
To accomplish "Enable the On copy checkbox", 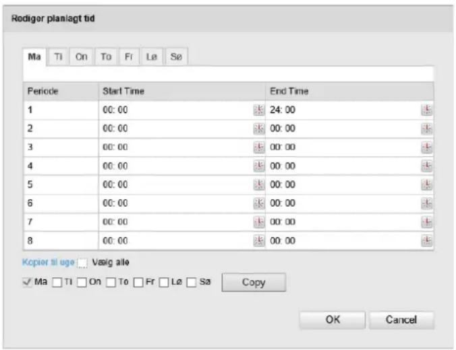I will 82,282.
